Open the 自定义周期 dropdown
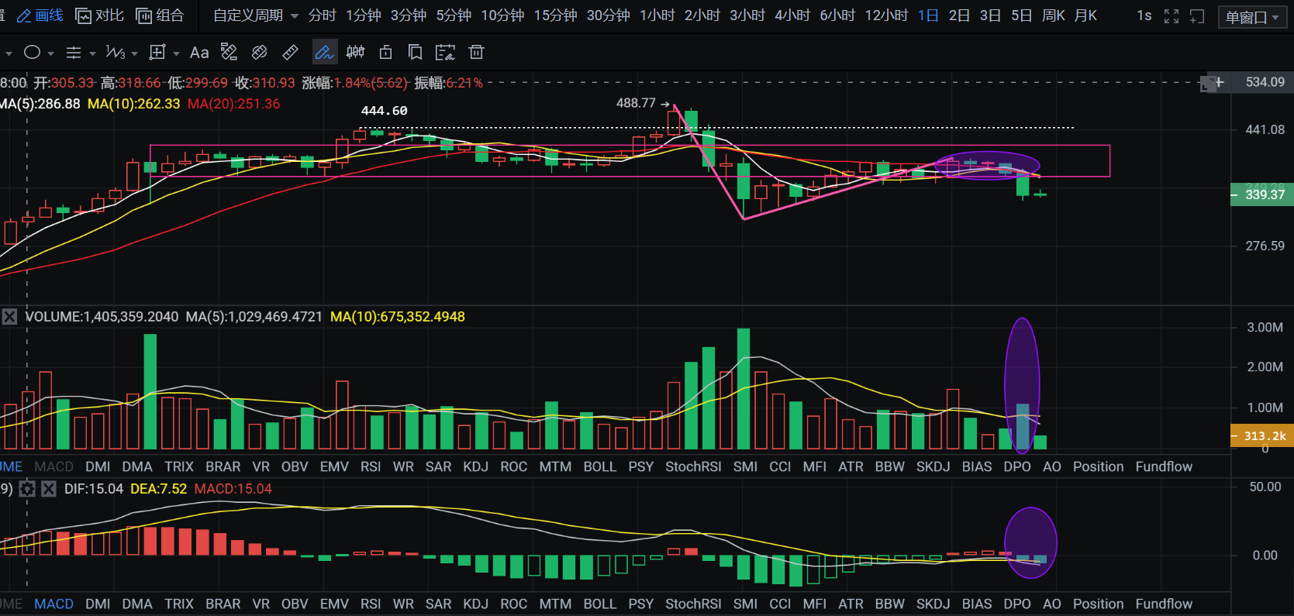 pyautogui.click(x=255, y=15)
